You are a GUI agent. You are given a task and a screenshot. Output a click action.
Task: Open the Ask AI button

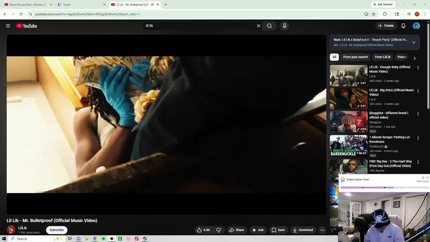[258, 230]
